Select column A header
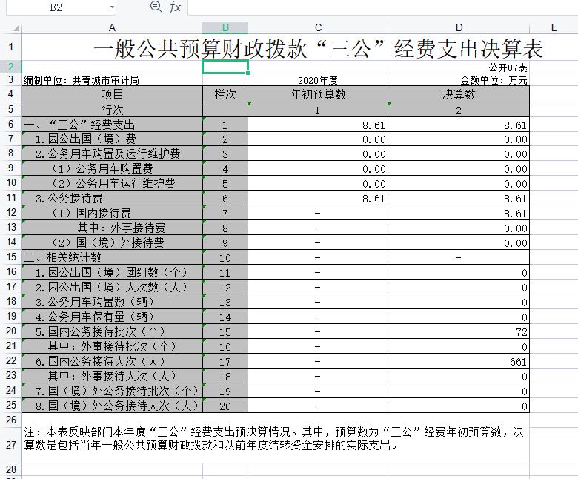The height and width of the screenshot is (479, 578). tap(112, 27)
